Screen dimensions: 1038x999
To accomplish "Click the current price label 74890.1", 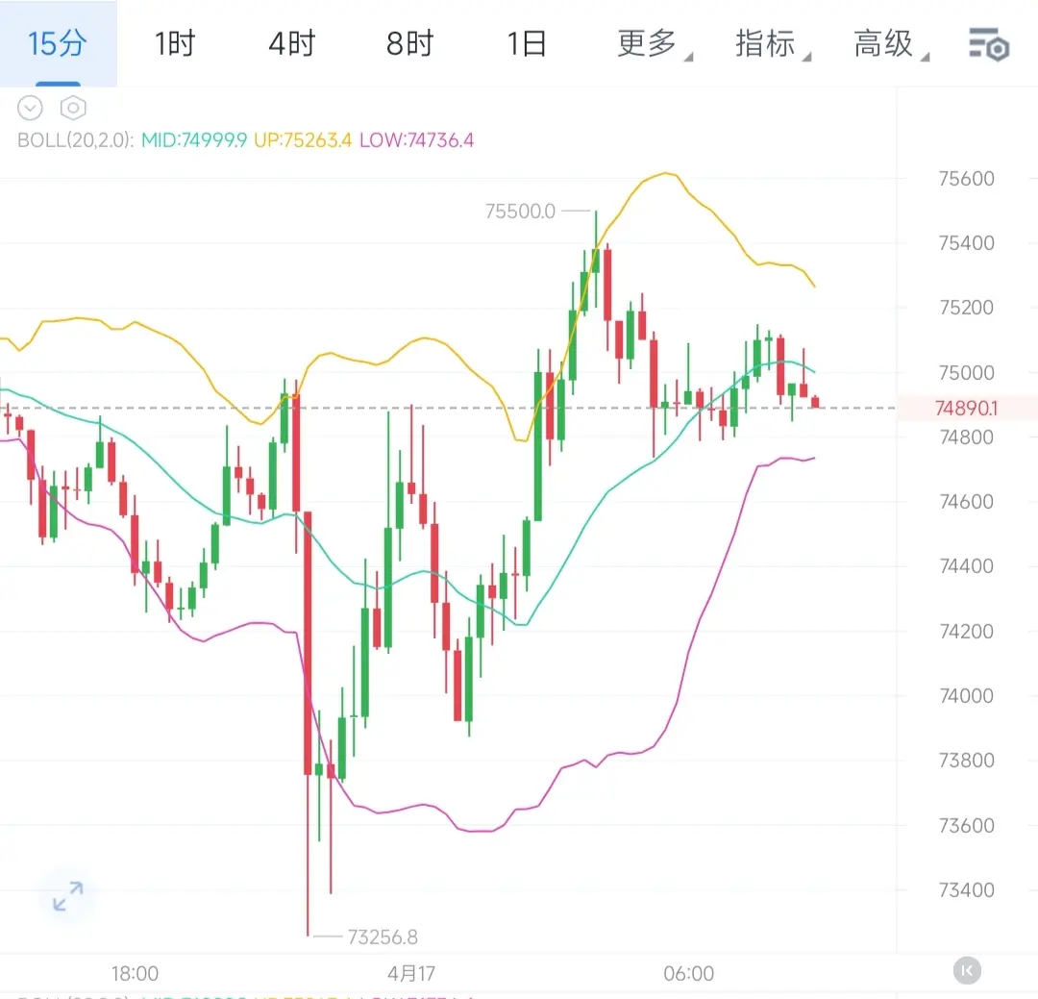I will (966, 408).
